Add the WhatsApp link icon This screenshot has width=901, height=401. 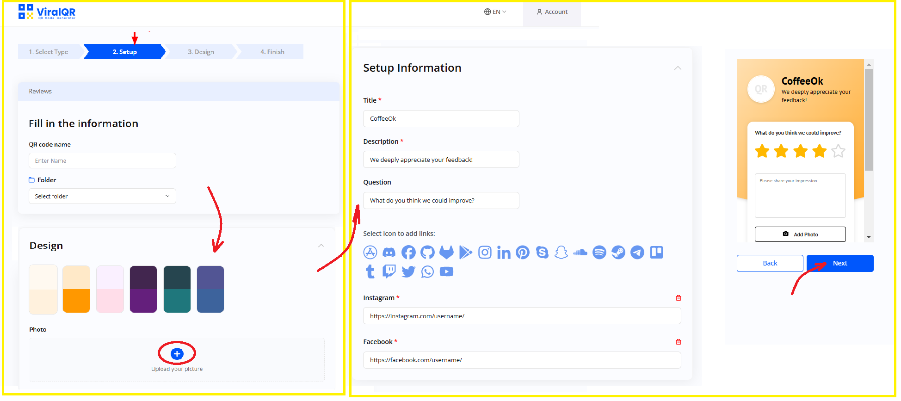[427, 271]
